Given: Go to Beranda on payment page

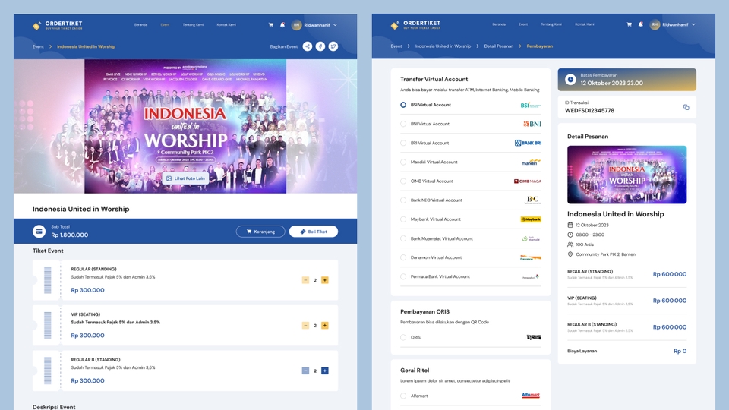Looking at the screenshot, I should click(499, 24).
